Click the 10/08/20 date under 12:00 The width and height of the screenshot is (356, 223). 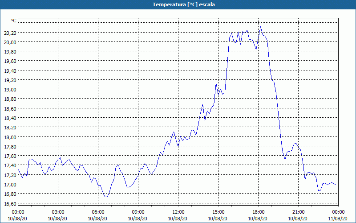(178, 219)
